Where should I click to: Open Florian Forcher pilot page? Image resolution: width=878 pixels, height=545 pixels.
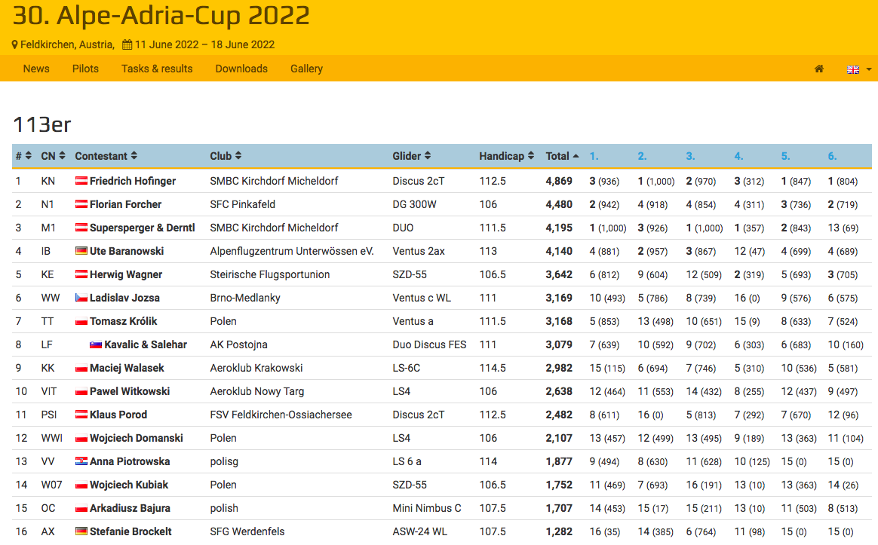[x=125, y=204]
